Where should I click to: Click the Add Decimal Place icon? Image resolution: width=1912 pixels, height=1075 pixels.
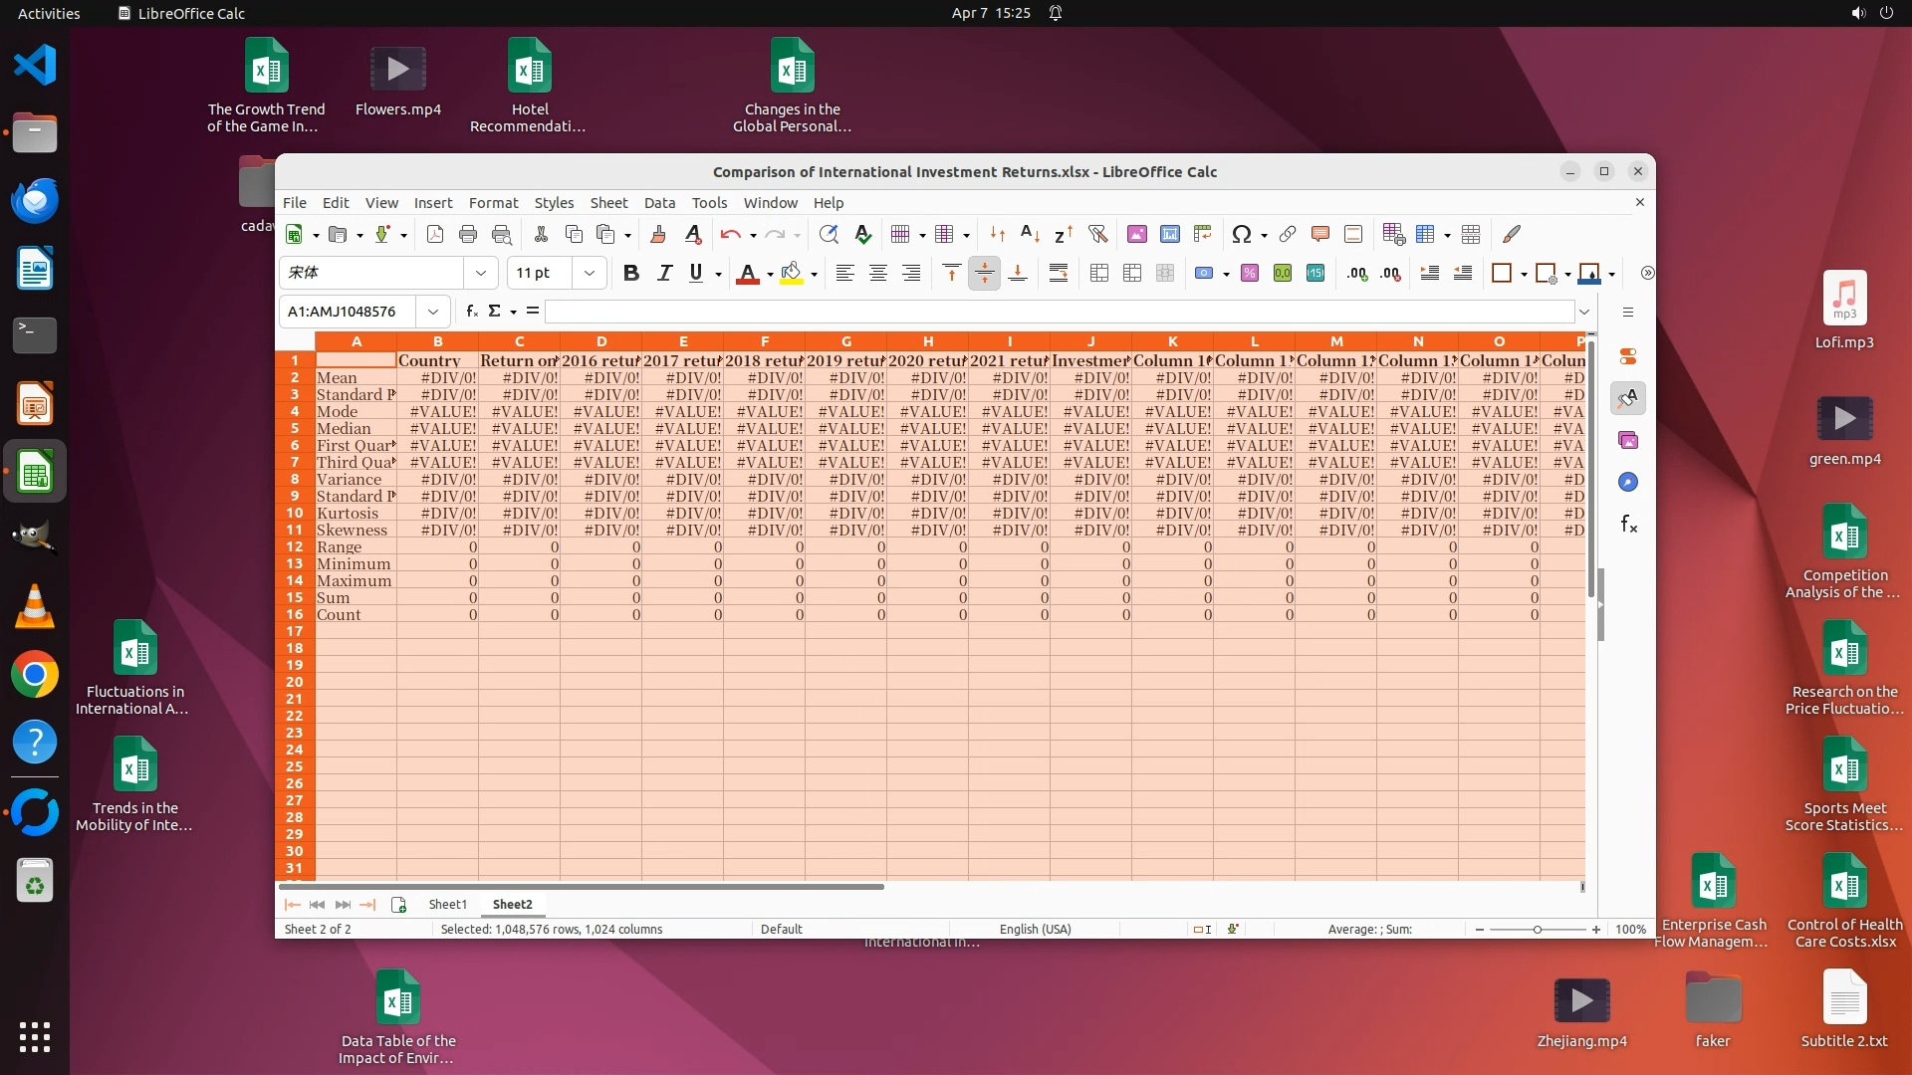tap(1357, 274)
